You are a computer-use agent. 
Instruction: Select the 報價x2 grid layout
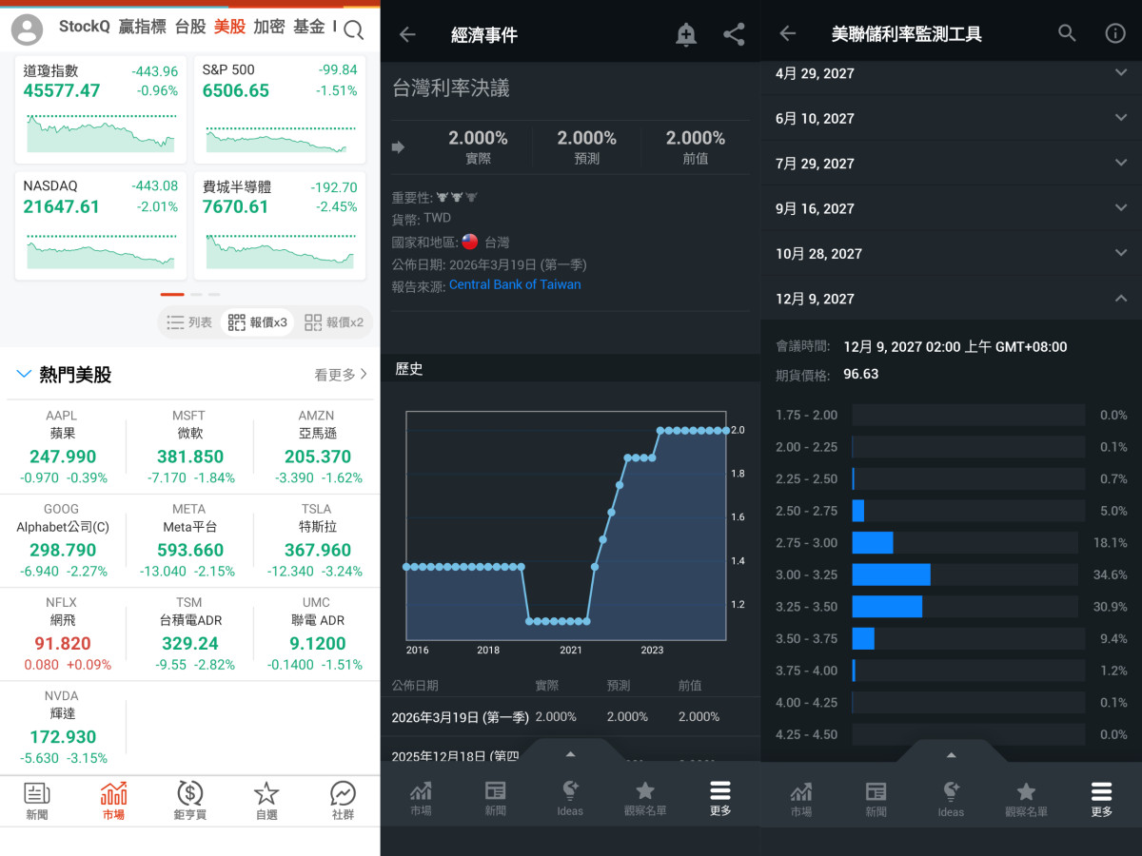(333, 322)
